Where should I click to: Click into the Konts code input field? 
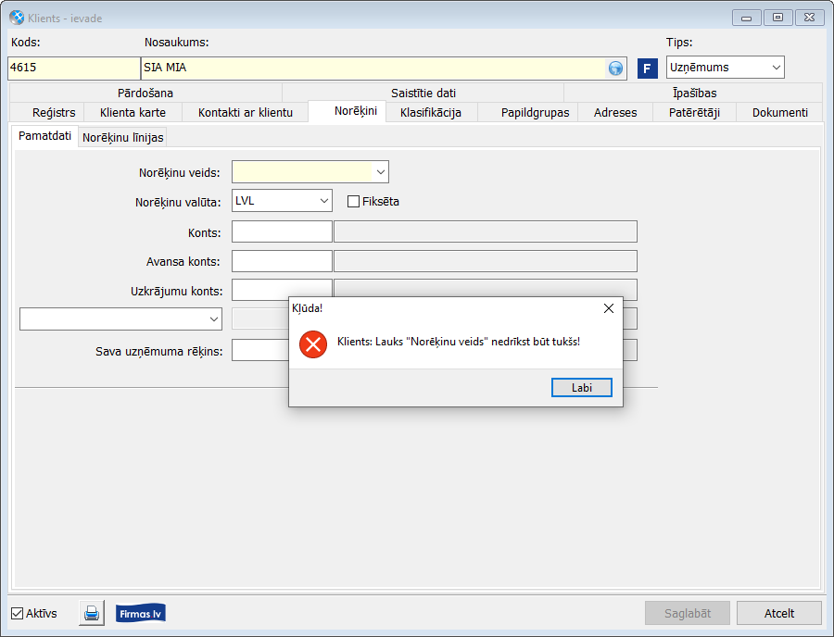(x=282, y=231)
